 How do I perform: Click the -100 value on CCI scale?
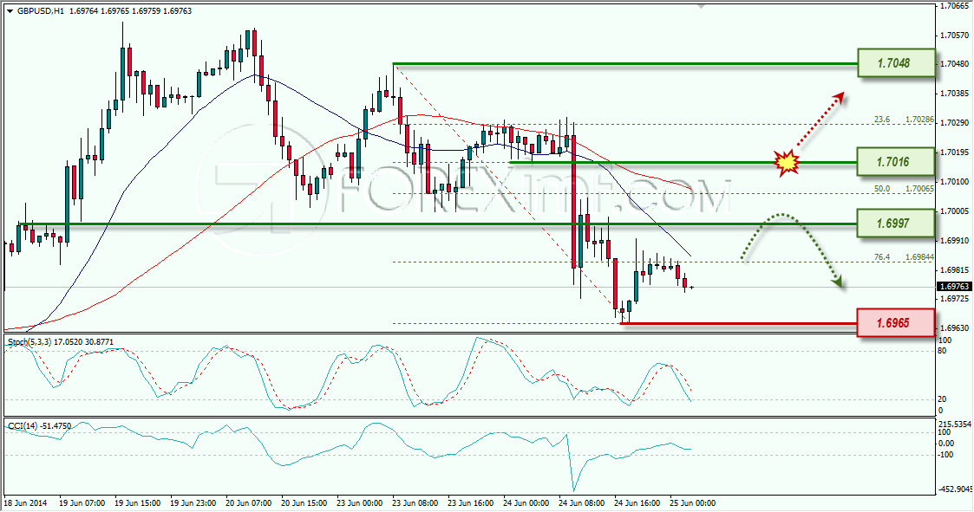[x=946, y=455]
